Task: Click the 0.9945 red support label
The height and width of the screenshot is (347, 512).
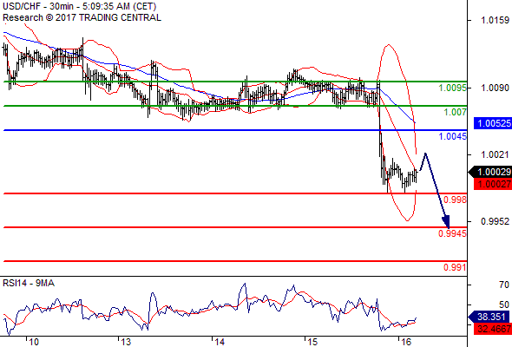Action: 452,233
